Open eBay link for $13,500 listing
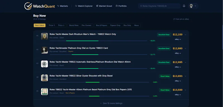Image resolution: width=223 pixels, height=107 pixels. tap(178, 95)
